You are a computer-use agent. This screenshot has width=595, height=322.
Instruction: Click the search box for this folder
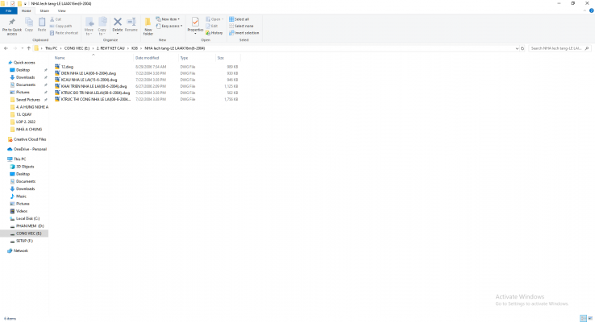click(x=559, y=48)
